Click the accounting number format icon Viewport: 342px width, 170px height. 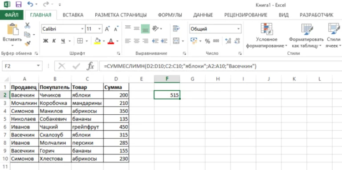click(x=194, y=41)
